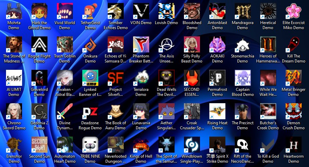309x167 pixels.
Task: Click Echoes of Yi Samsara icon
Action: [116, 44]
